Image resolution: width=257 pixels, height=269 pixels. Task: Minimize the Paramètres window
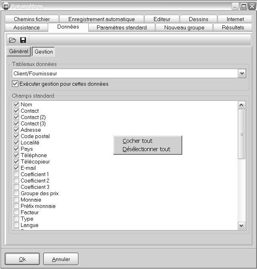[235, 6]
